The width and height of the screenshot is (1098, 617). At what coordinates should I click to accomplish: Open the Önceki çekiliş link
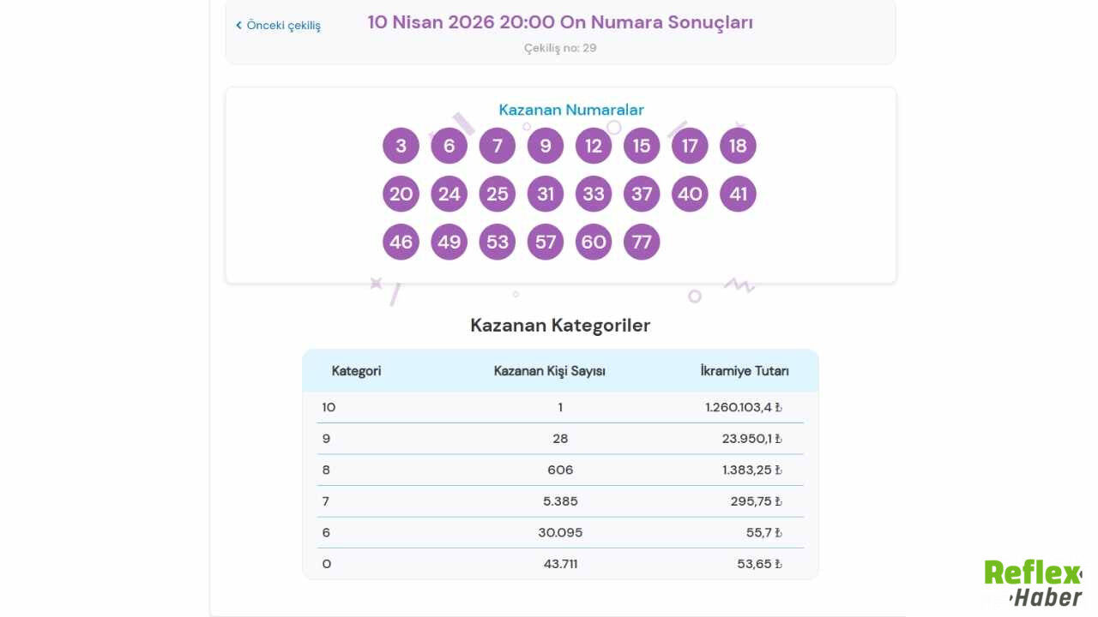284,25
